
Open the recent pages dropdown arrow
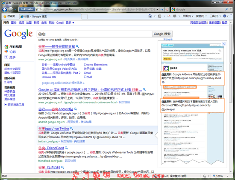(15, 9)
